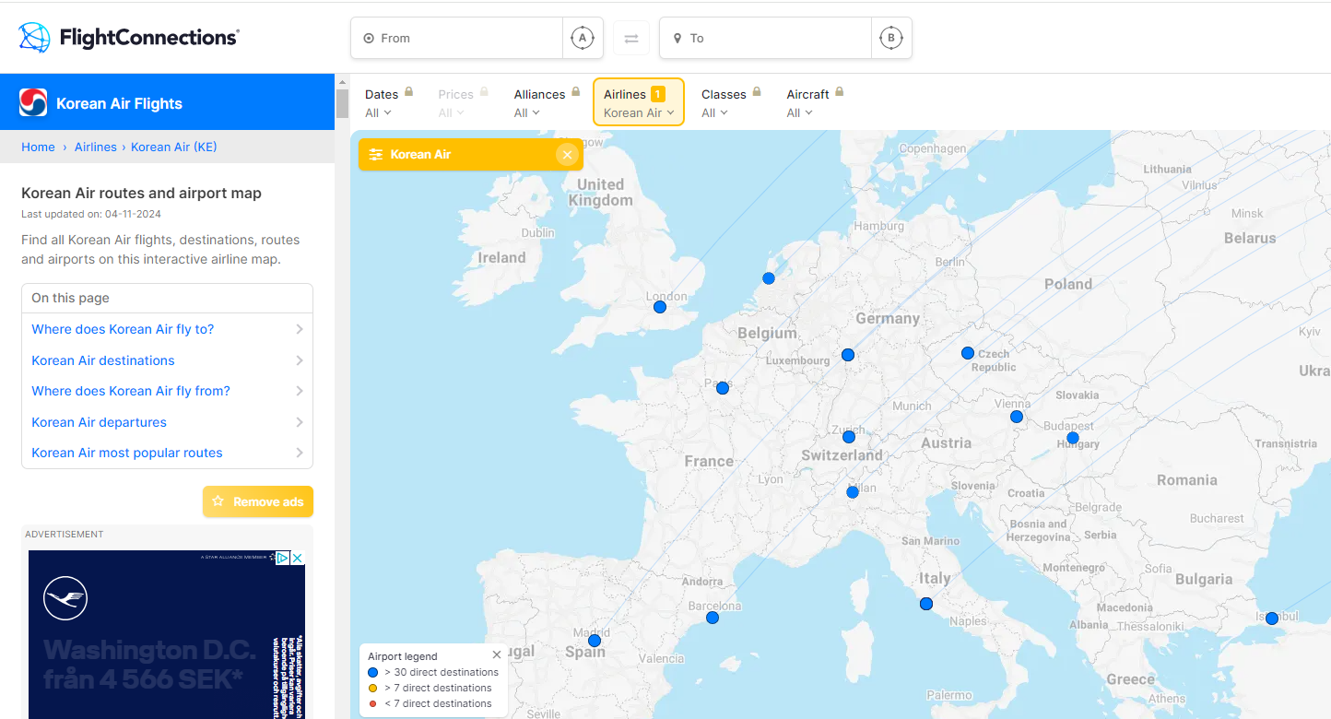Open the Airlines Korean Air dropdown

pos(638,103)
